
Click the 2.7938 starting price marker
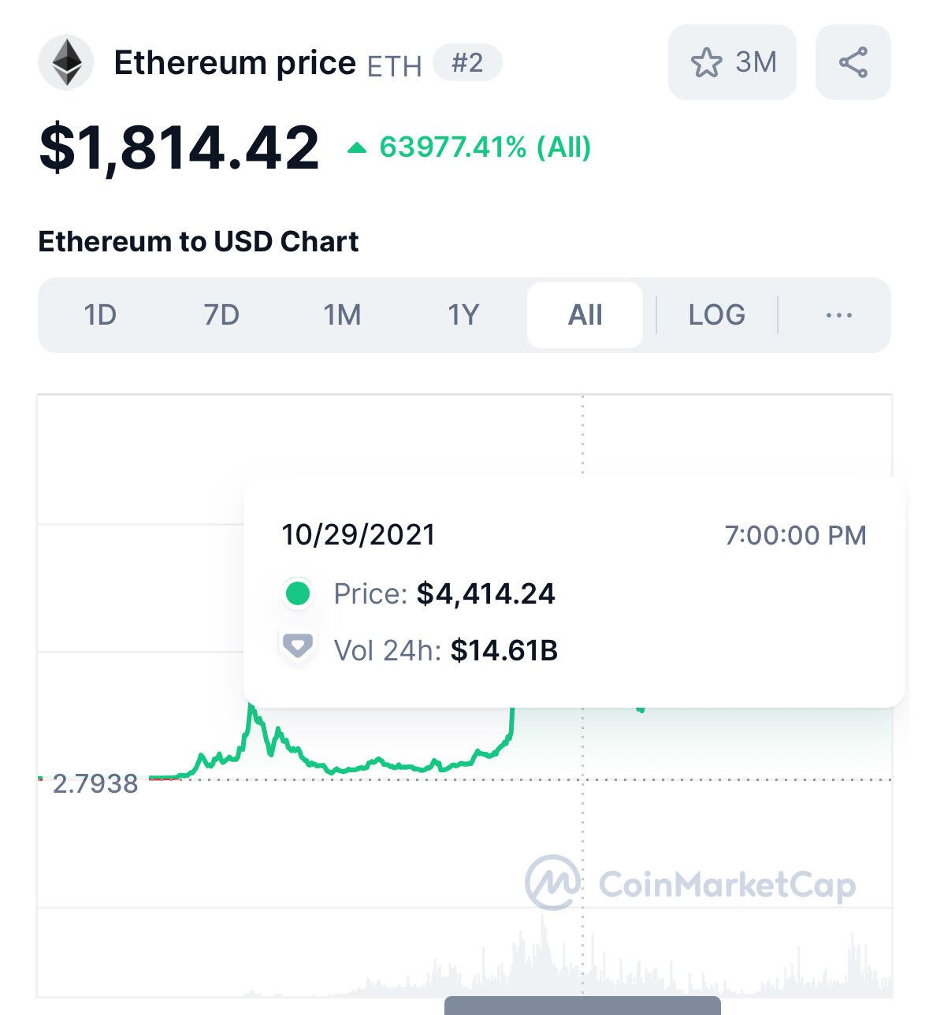[95, 783]
